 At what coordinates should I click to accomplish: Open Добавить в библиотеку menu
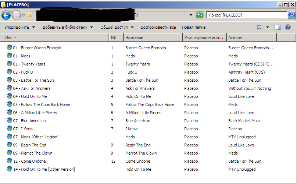tap(68, 27)
